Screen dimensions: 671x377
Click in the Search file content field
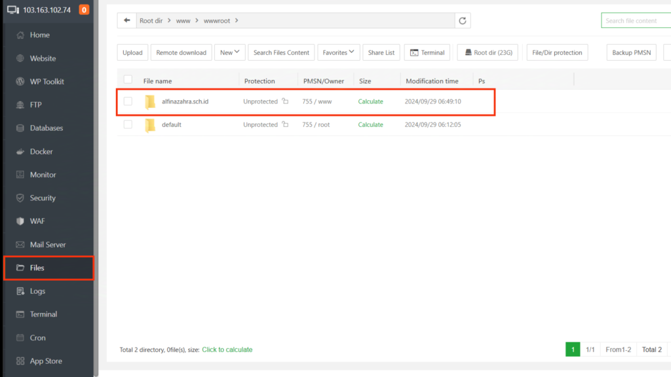point(636,21)
